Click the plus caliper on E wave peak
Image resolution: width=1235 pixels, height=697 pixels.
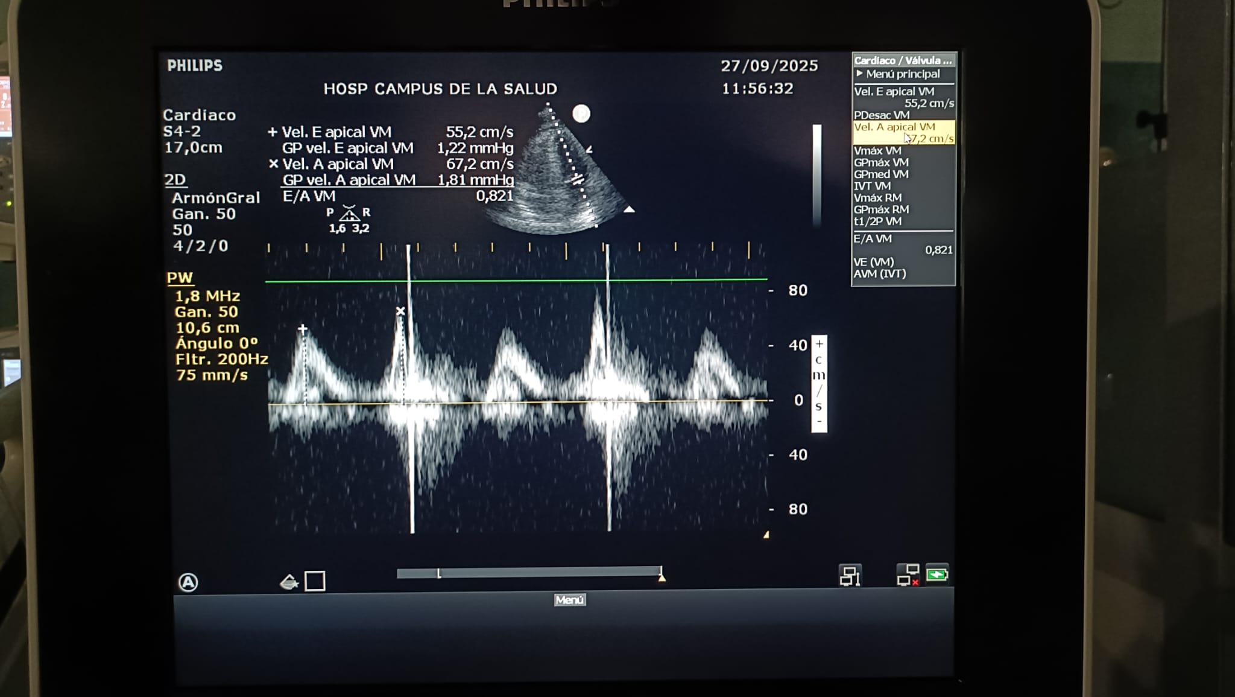[303, 329]
